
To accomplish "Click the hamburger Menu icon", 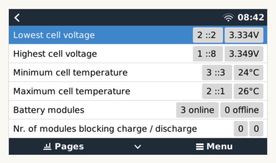I will point(200,147).
